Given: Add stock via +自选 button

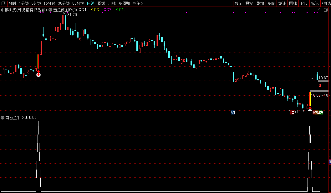Looking at the screenshot, I should [x=326, y=3].
